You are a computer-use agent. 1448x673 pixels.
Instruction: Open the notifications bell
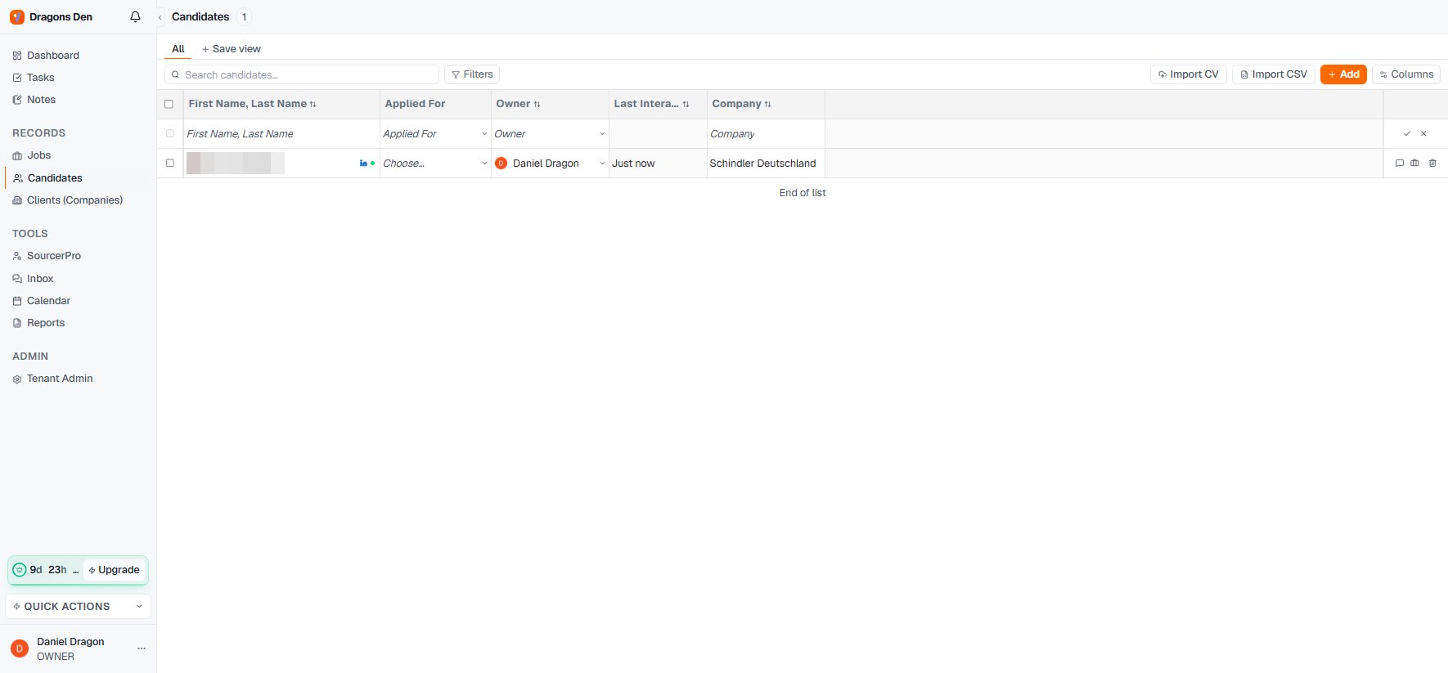click(136, 16)
